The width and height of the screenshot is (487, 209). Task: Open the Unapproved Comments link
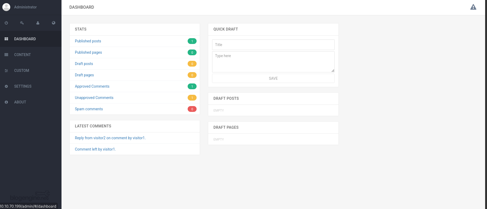94,98
